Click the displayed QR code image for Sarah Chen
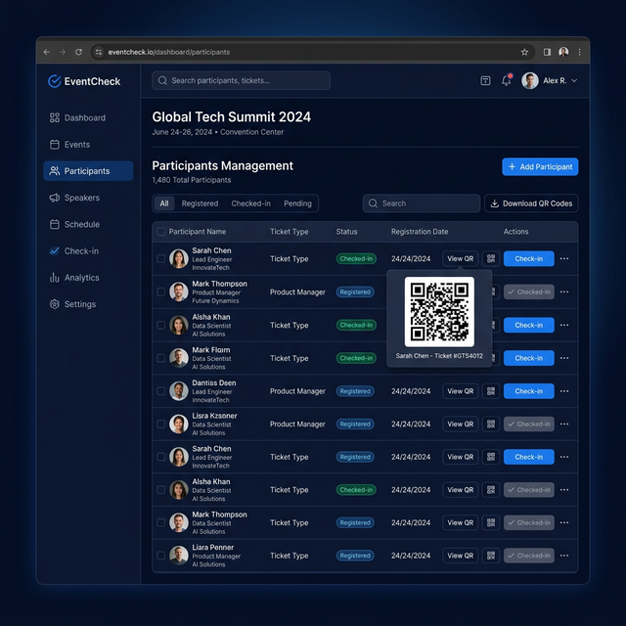626x626 pixels. pyautogui.click(x=439, y=311)
